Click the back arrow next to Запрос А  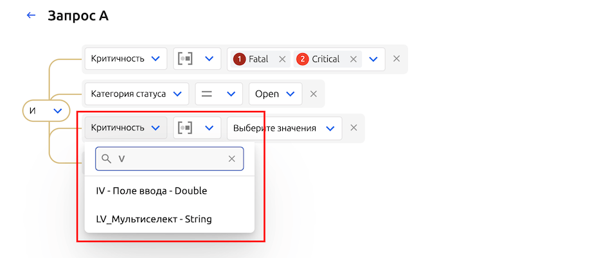pos(31,15)
